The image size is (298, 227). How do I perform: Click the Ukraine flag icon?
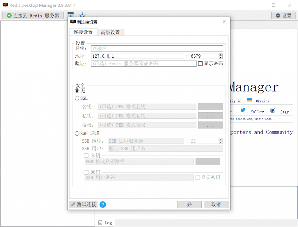[249, 100]
